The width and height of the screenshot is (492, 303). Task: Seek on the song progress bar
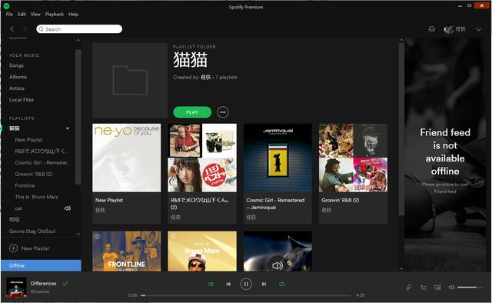[246, 295]
